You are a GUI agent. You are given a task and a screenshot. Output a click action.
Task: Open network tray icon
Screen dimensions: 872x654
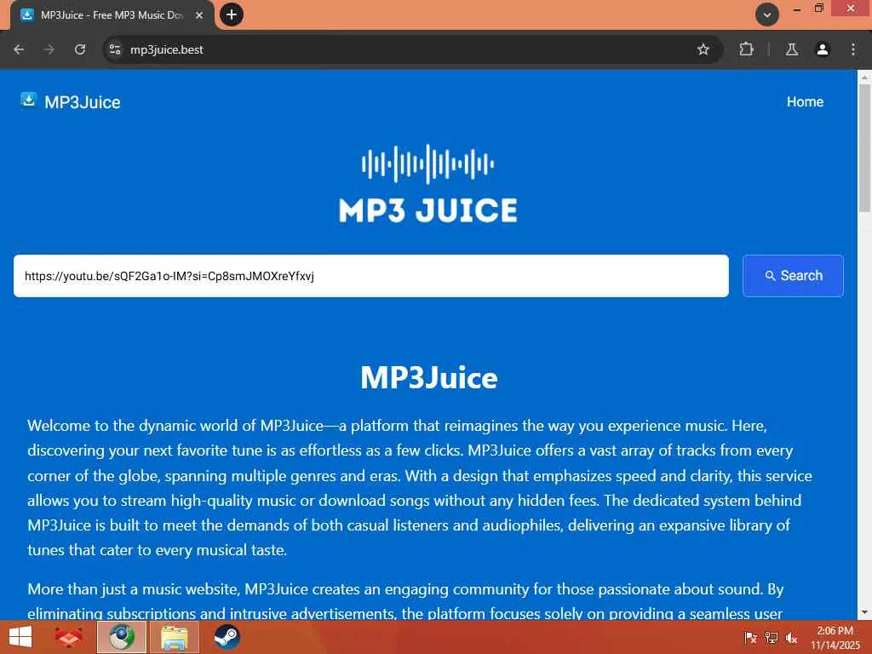pyautogui.click(x=772, y=638)
